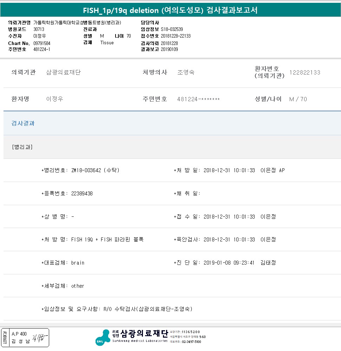Screen dimensions: 341x351
Task: Click A.P 400 in the stamp box
Action: point(19,334)
